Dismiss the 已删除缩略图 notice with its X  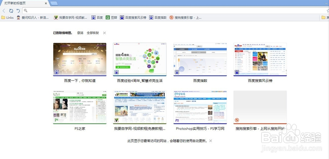tap(104, 33)
